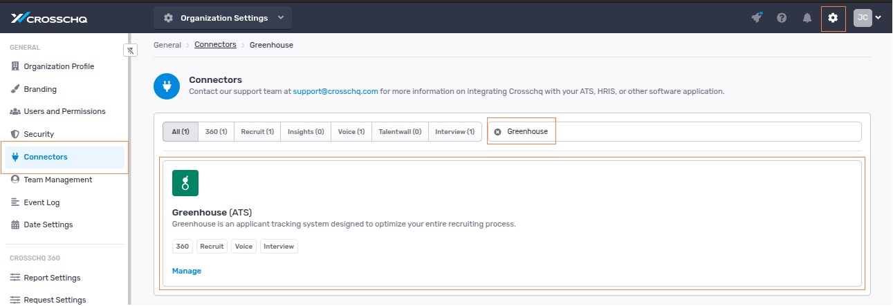Image resolution: width=893 pixels, height=306 pixels.
Task: Click the Connectors plug icon in sidebar
Action: tap(15, 157)
